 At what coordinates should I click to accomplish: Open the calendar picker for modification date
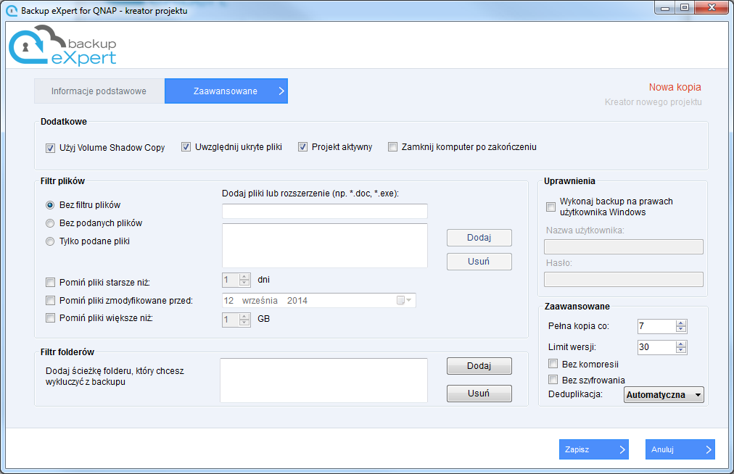pyautogui.click(x=403, y=300)
